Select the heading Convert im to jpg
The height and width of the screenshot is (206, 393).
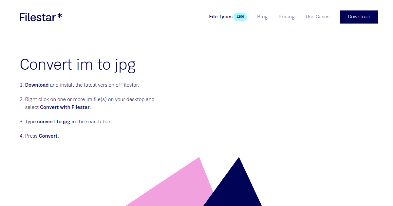click(78, 64)
